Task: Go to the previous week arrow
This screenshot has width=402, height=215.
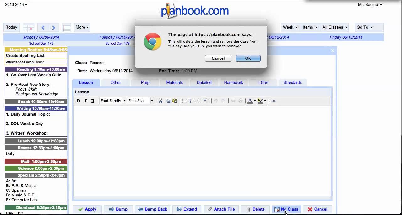Action: pos(43,27)
